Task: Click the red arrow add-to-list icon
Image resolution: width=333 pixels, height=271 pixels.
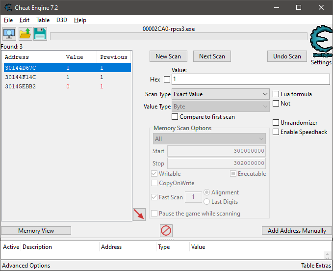Action: point(139,215)
